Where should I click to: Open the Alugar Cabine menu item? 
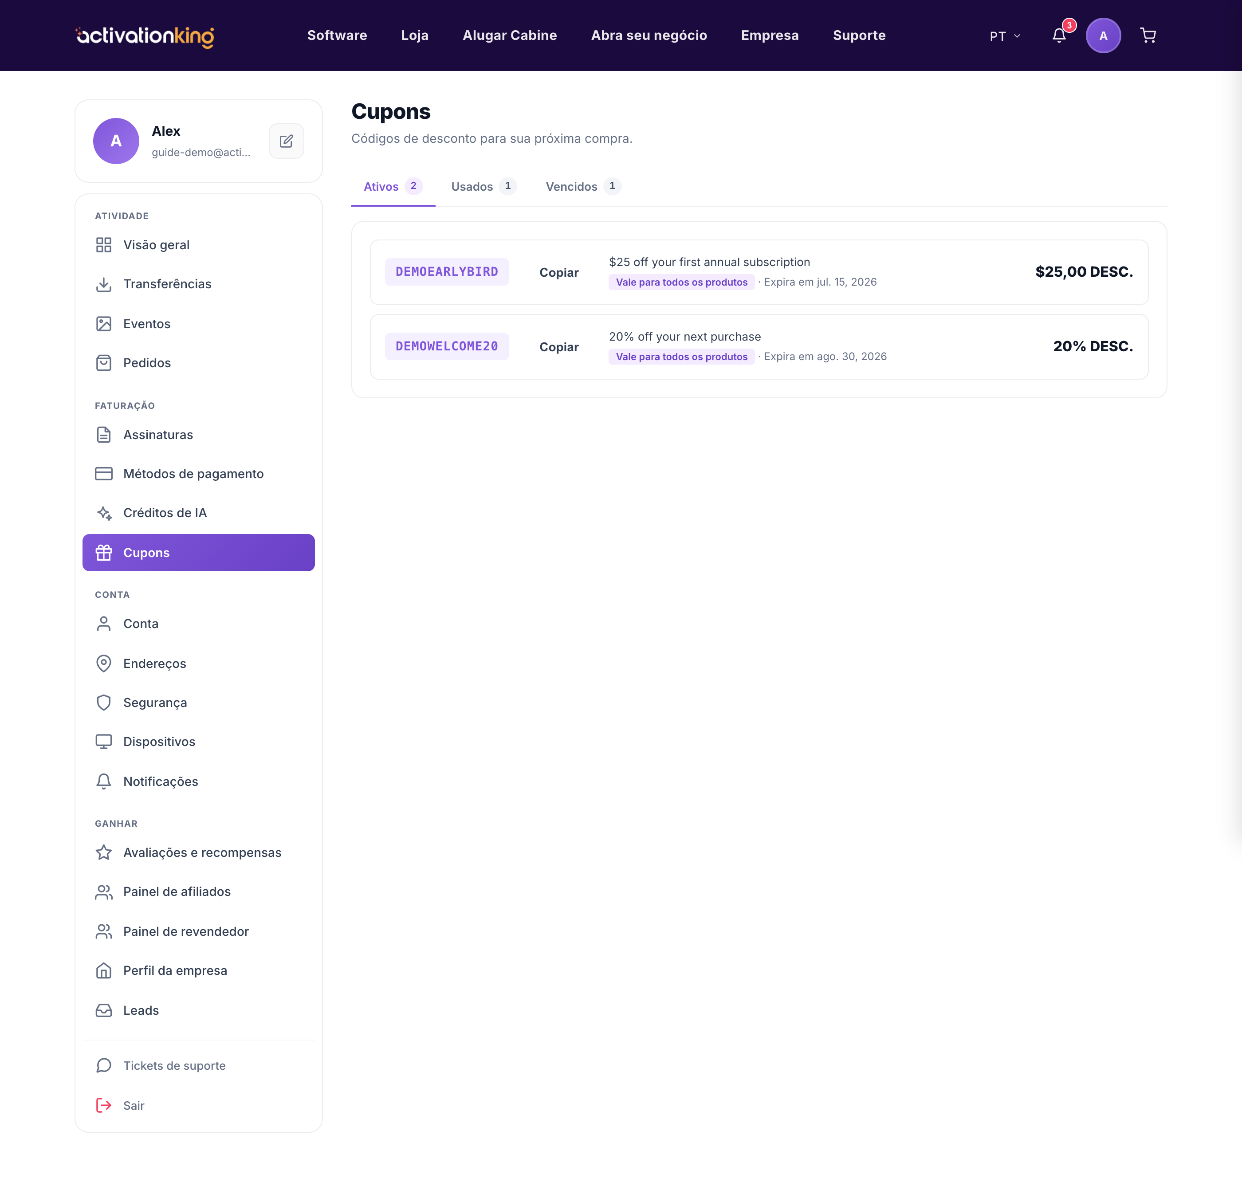tap(510, 35)
